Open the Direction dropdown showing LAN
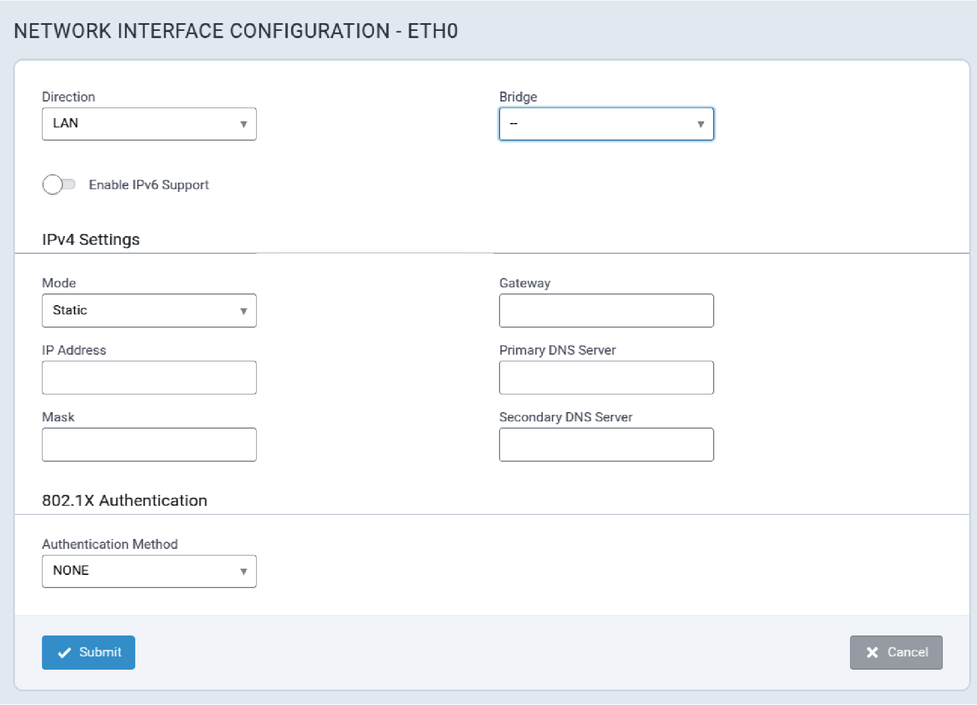This screenshot has height=705, width=977. (149, 124)
